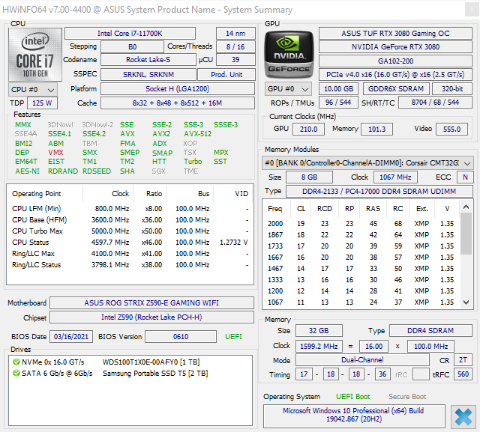Close the System Summary window with title X
The width and height of the screenshot is (480, 432).
472,10
